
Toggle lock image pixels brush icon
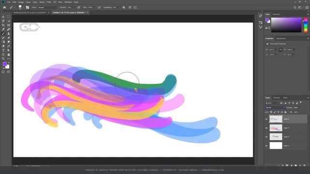[x=275, y=112]
